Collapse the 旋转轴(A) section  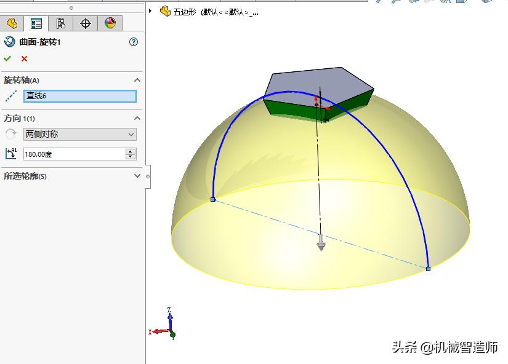tap(138, 80)
